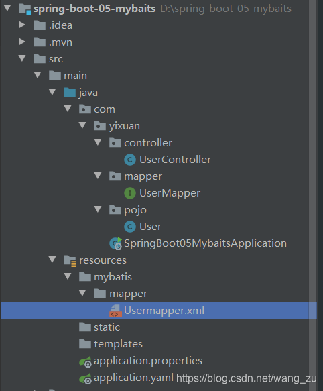Screen dimensions: 323x391
Task: Click the application.yaml Spring config icon
Action: pyautogui.click(x=86, y=378)
